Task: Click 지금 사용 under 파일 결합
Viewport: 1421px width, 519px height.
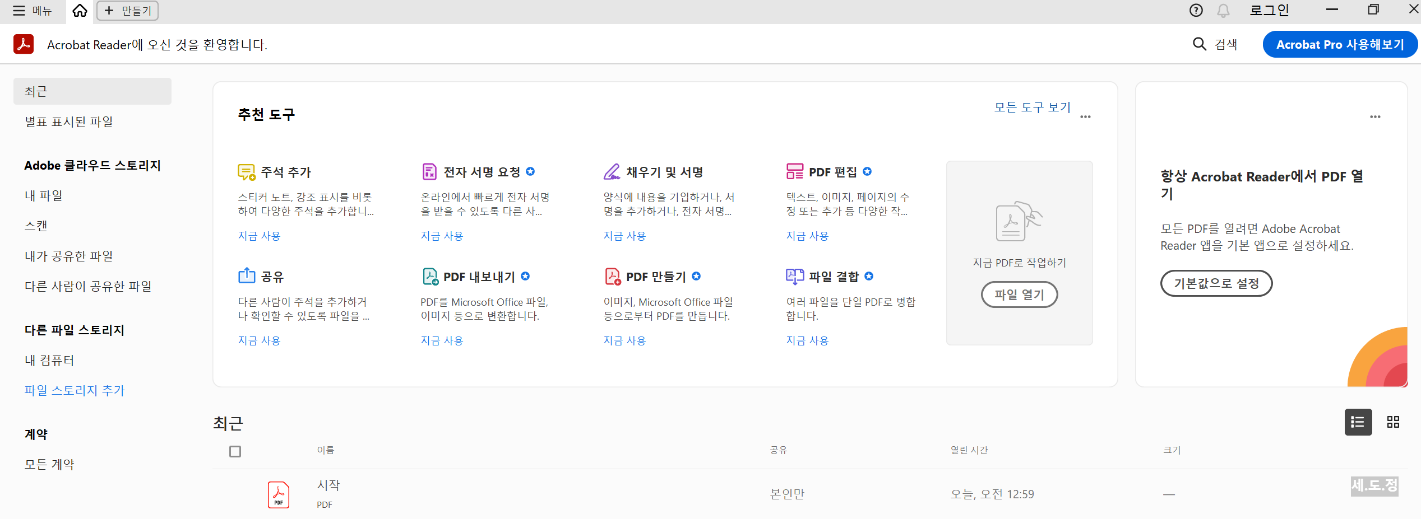Action: (x=807, y=340)
